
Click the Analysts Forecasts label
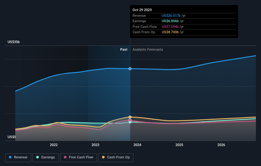coord(148,50)
